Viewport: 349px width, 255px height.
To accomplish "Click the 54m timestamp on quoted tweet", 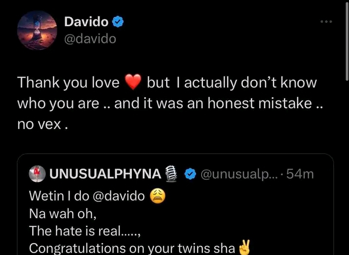I will coord(300,174).
